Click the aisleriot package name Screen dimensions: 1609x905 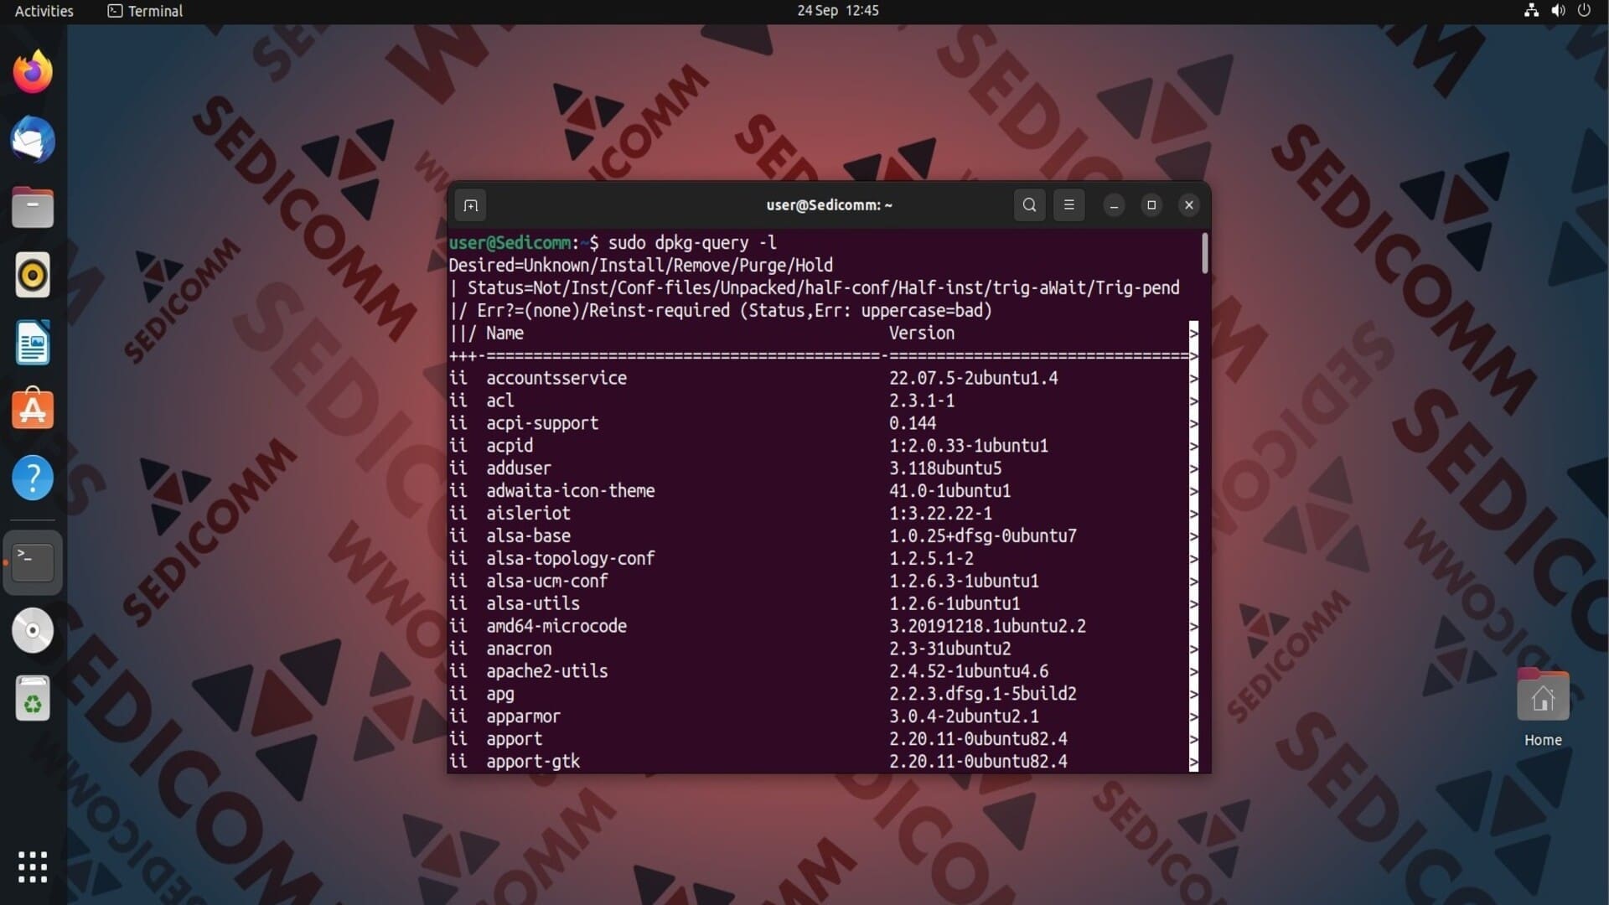point(528,514)
